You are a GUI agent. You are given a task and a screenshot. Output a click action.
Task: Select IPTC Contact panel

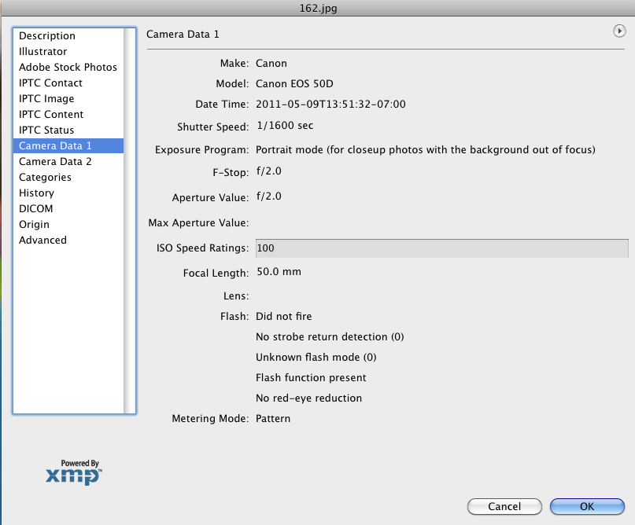[50, 83]
